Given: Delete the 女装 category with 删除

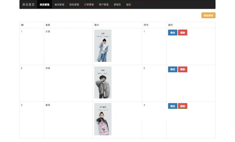Looking at the screenshot, I should [x=183, y=33].
